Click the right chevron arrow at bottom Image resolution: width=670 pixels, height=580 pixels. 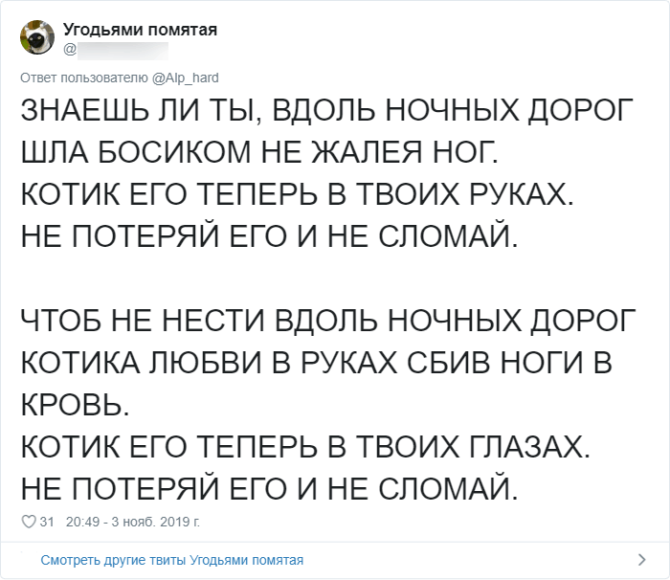pos(641,560)
